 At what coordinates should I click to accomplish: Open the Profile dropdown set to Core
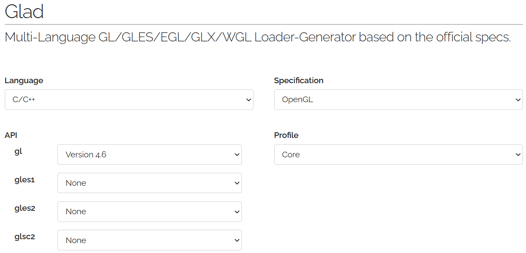coord(398,154)
